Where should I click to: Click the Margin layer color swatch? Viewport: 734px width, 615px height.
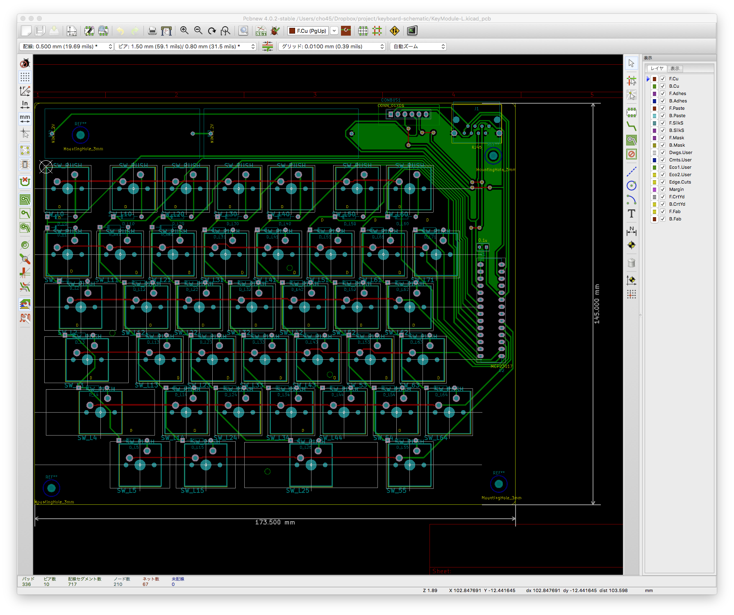point(654,189)
